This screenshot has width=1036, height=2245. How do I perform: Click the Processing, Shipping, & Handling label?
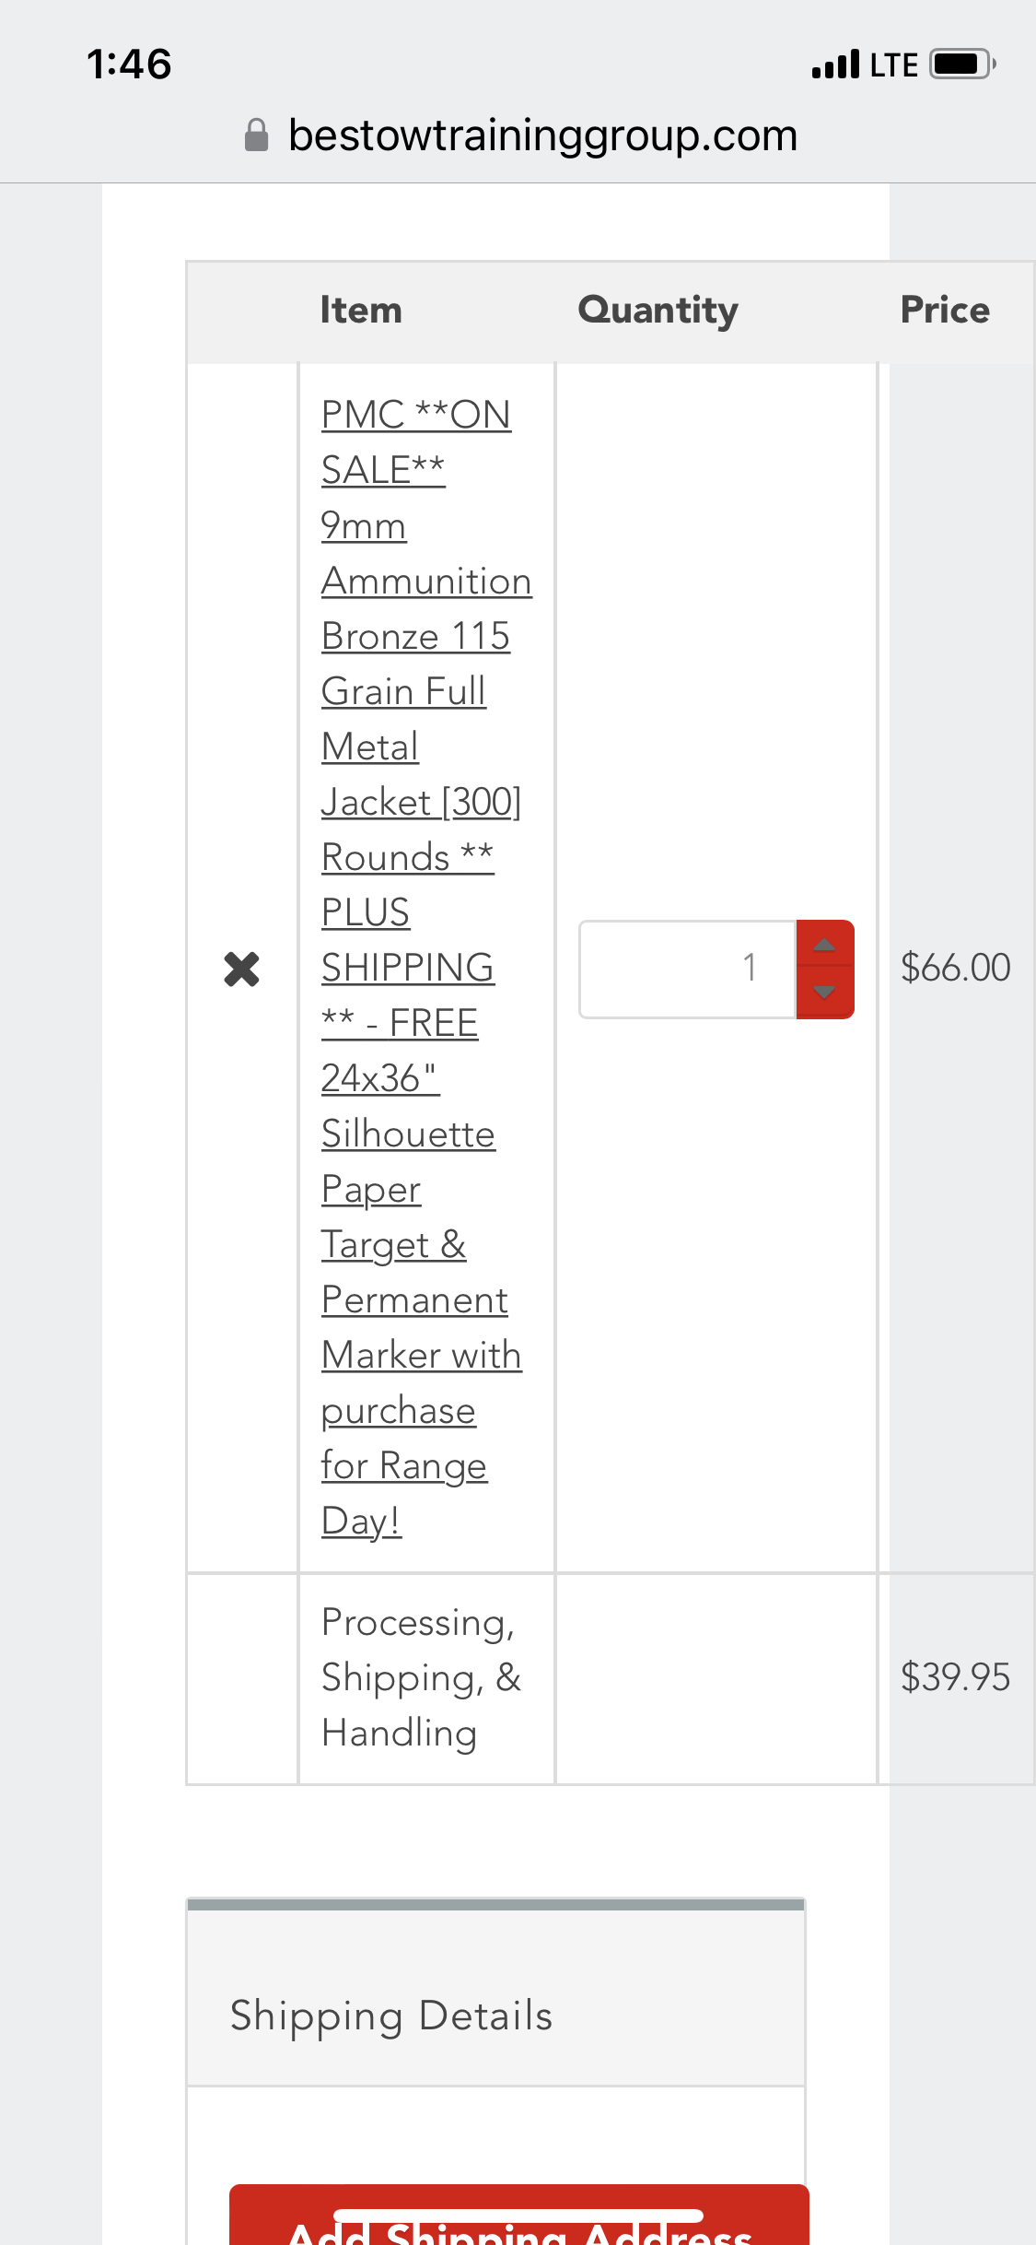click(x=421, y=1677)
